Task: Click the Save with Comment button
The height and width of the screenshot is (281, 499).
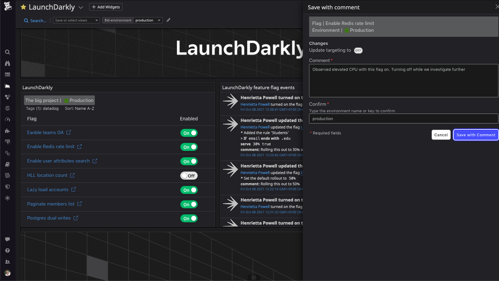Action: click(x=475, y=135)
